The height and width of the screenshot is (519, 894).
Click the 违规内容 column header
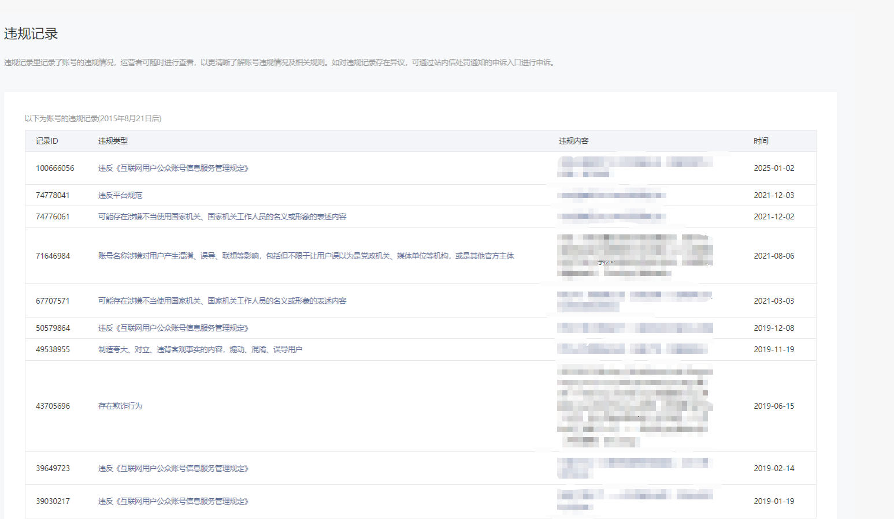coord(573,141)
